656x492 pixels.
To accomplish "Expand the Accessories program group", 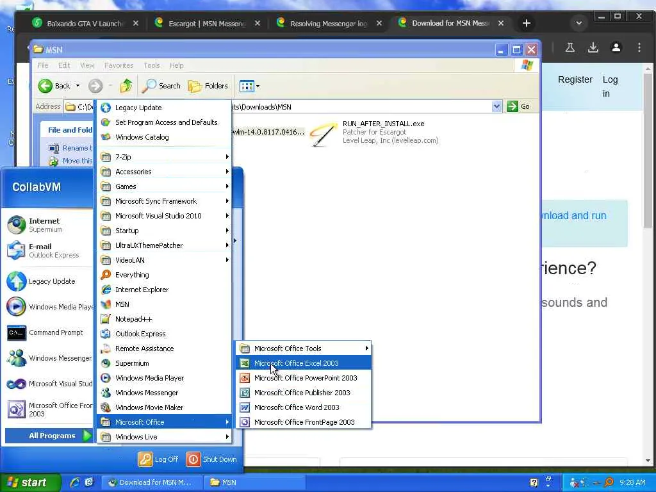I will [164, 172].
